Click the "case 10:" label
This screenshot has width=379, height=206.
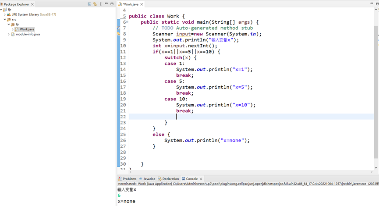click(176, 99)
